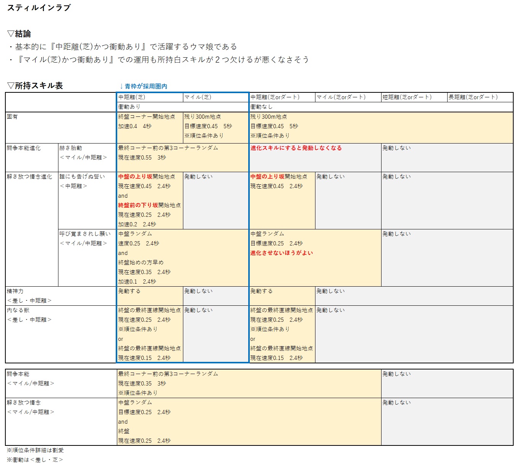Select the skill name 誰にも告げぬ誓い

[x=82, y=176]
